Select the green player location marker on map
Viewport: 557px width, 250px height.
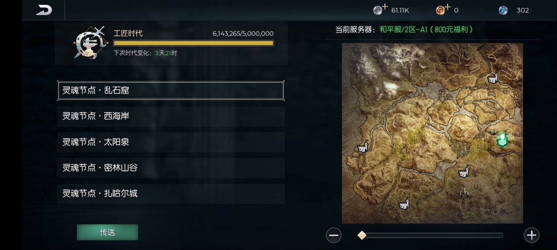click(x=502, y=139)
